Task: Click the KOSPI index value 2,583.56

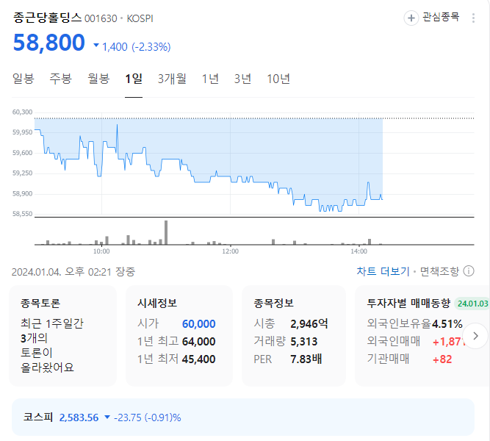Action: coord(79,417)
